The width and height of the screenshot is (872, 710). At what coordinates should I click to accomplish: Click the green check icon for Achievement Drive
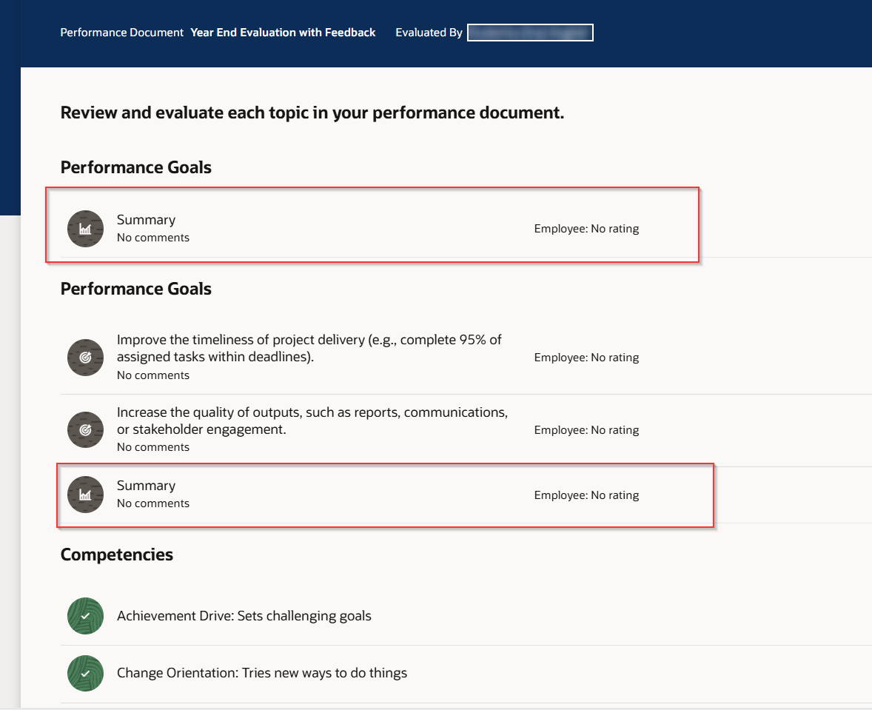tap(85, 616)
